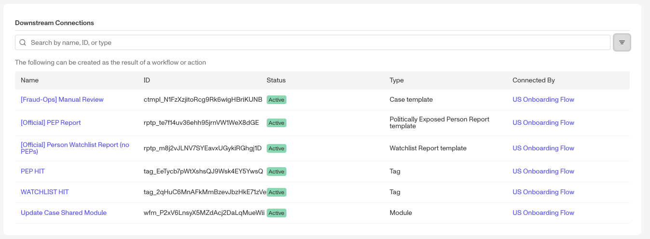
Task: Click the Connected By column header
Action: pyautogui.click(x=533, y=80)
